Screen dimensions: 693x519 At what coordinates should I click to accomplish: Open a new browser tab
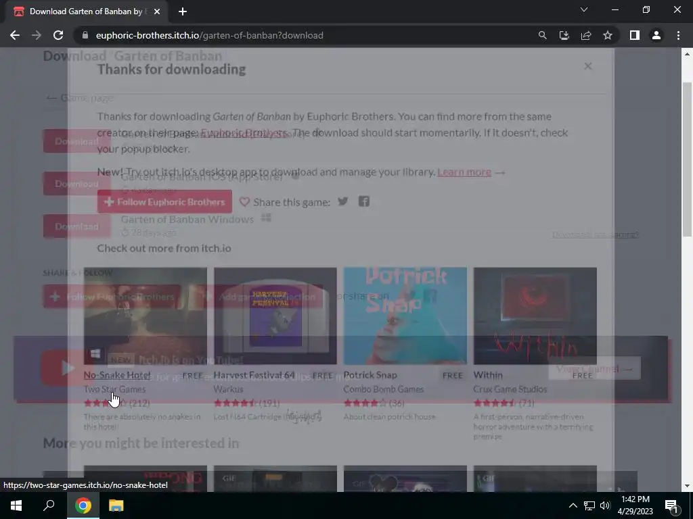tap(183, 11)
